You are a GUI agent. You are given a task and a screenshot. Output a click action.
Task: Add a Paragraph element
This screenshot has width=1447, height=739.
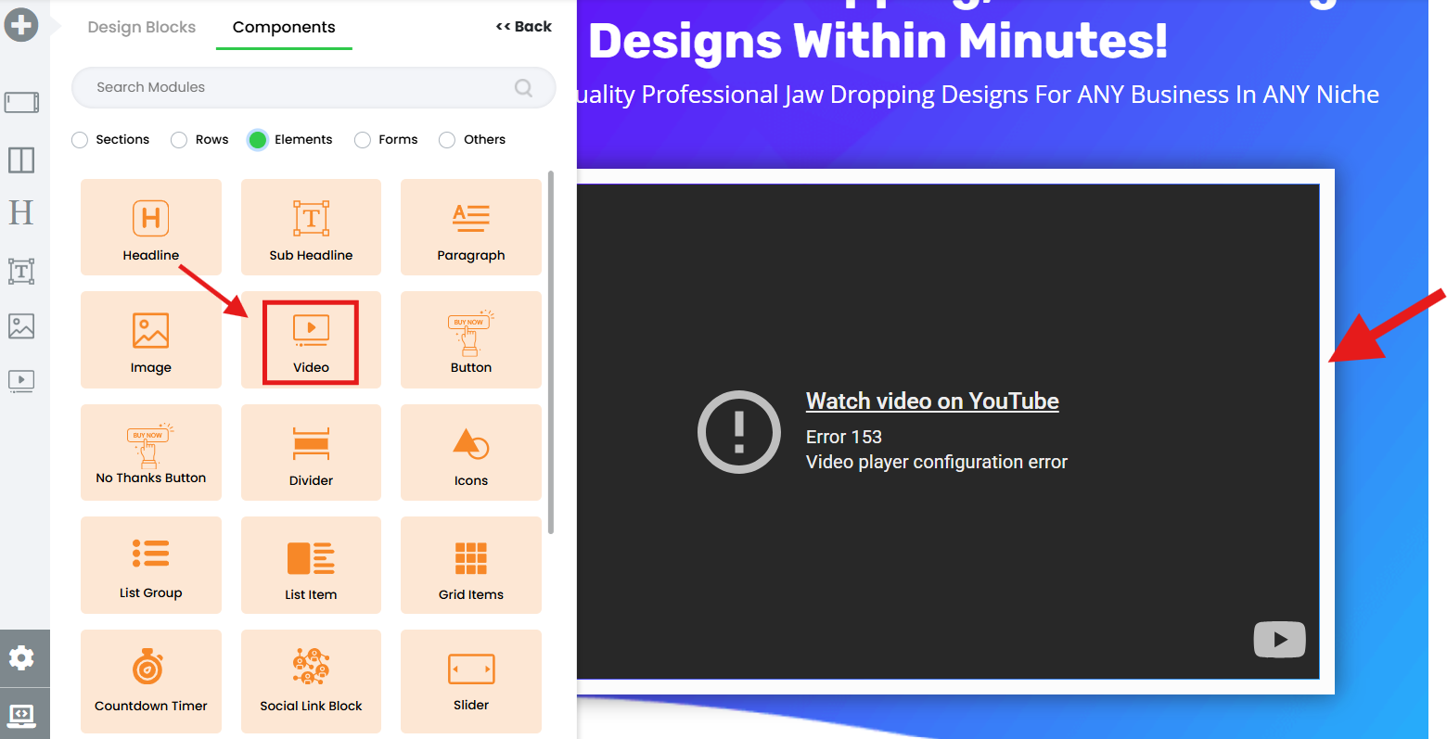[471, 227]
